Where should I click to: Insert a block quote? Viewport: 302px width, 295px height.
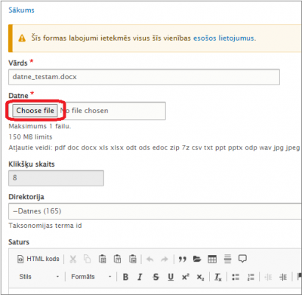tap(183, 259)
